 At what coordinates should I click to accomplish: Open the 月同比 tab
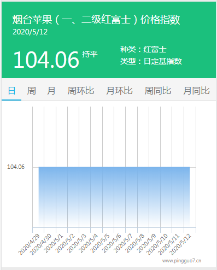coord(196,91)
